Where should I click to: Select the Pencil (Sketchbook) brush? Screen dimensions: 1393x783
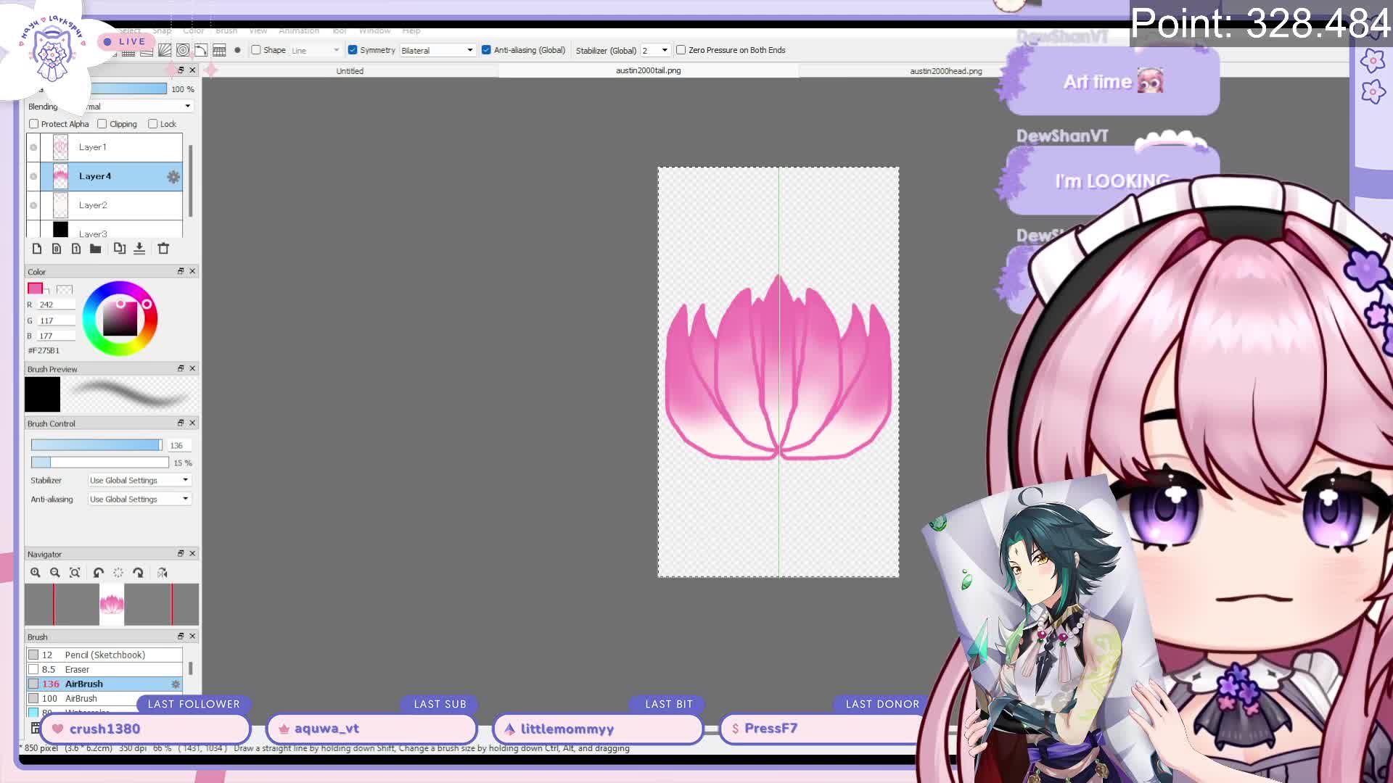[x=104, y=655]
